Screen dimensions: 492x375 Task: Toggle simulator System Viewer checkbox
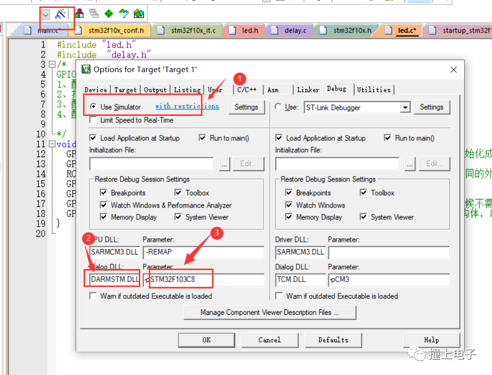(178, 217)
